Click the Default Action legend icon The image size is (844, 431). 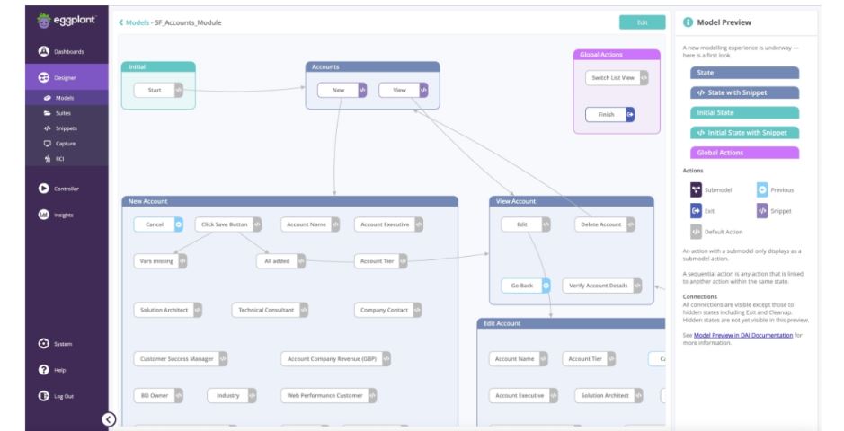coord(696,232)
